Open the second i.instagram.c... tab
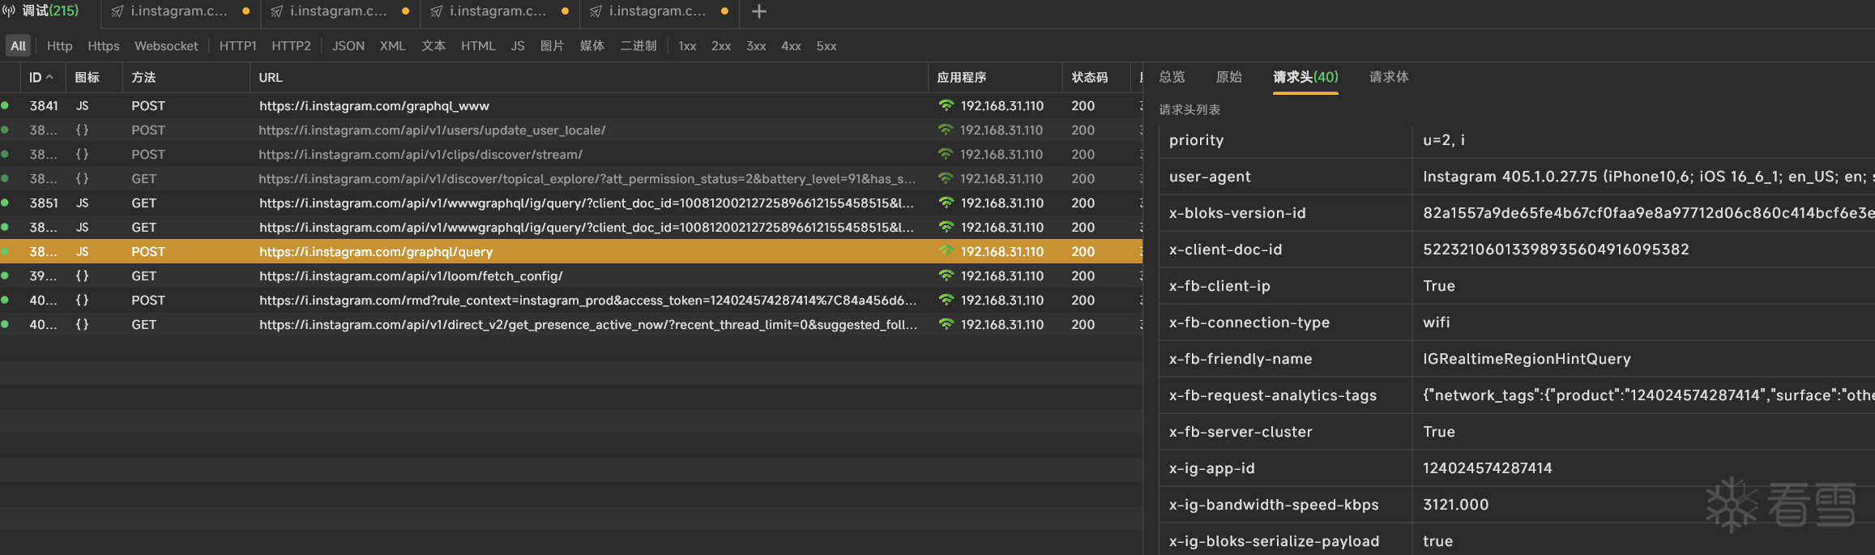 339,11
